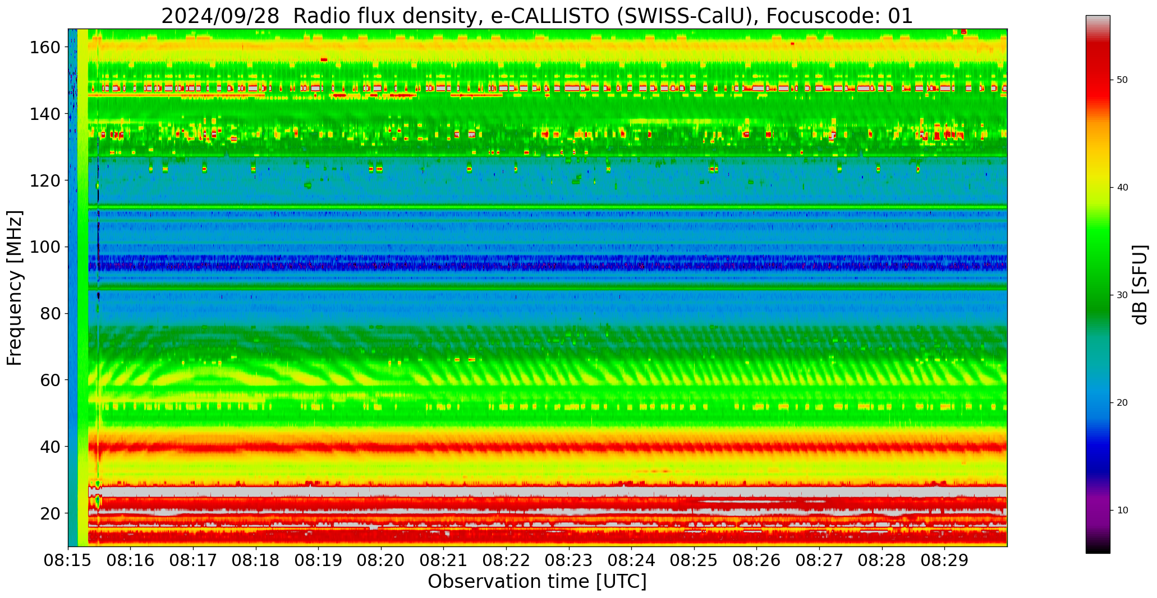Click the 'dB [SFU]' colorbar label
This screenshot has height=598, width=1157.
(1140, 284)
